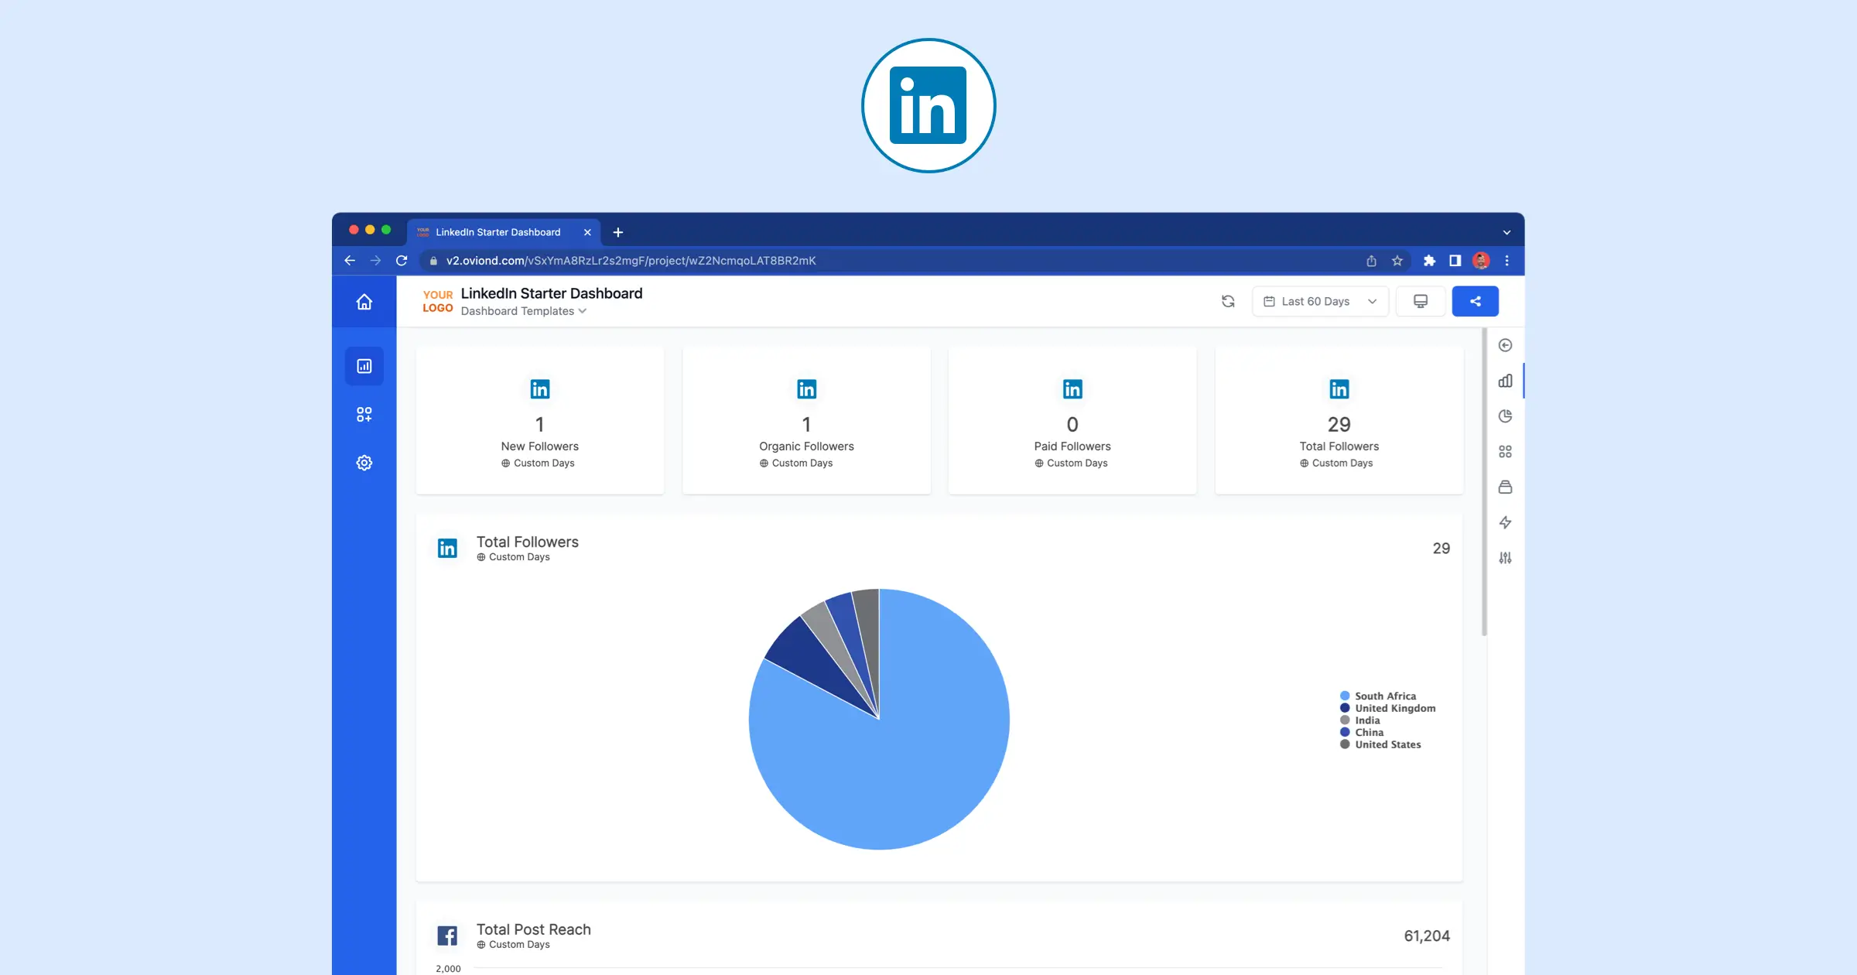Open the browser three-dot menu

click(x=1506, y=261)
